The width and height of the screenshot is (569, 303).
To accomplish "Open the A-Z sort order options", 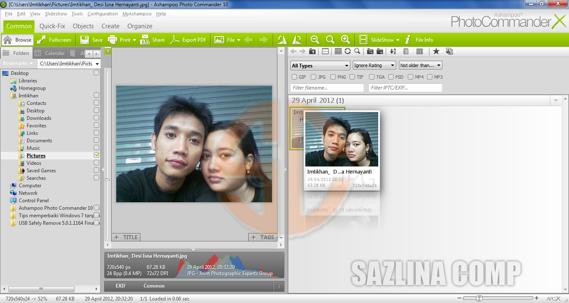I will [x=393, y=51].
